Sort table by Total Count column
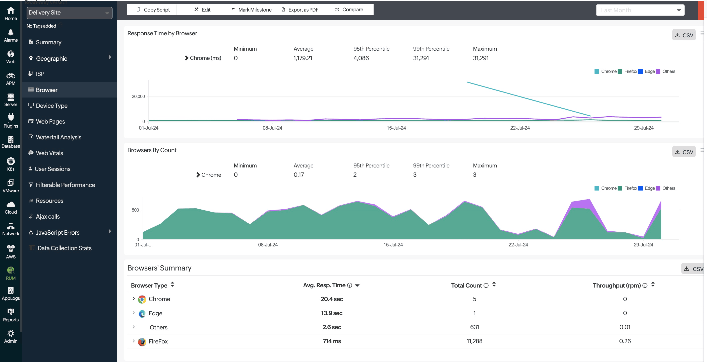This screenshot has width=707, height=362. (494, 285)
